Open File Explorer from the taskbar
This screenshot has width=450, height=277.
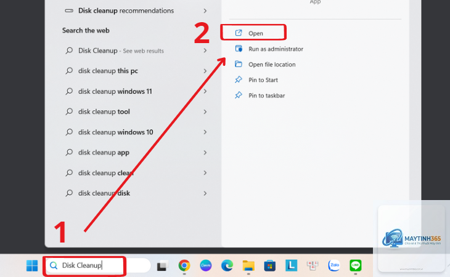[248, 265]
